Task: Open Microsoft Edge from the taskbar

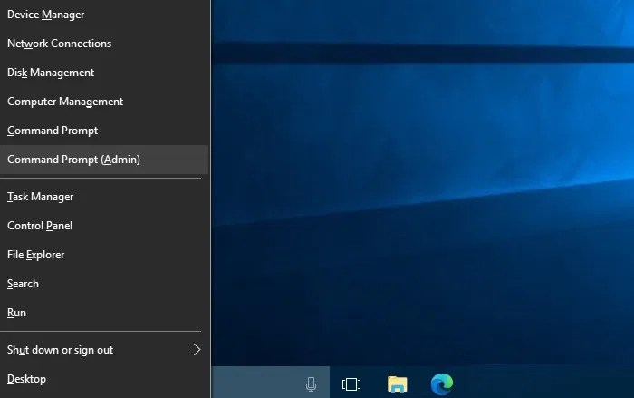Action: (442, 384)
